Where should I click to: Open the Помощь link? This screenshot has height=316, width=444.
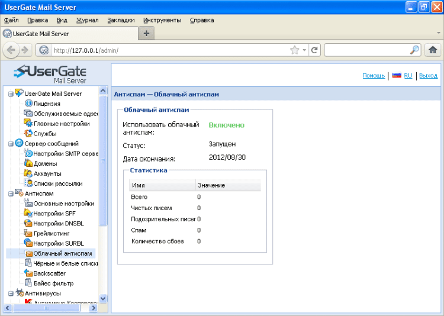point(374,76)
